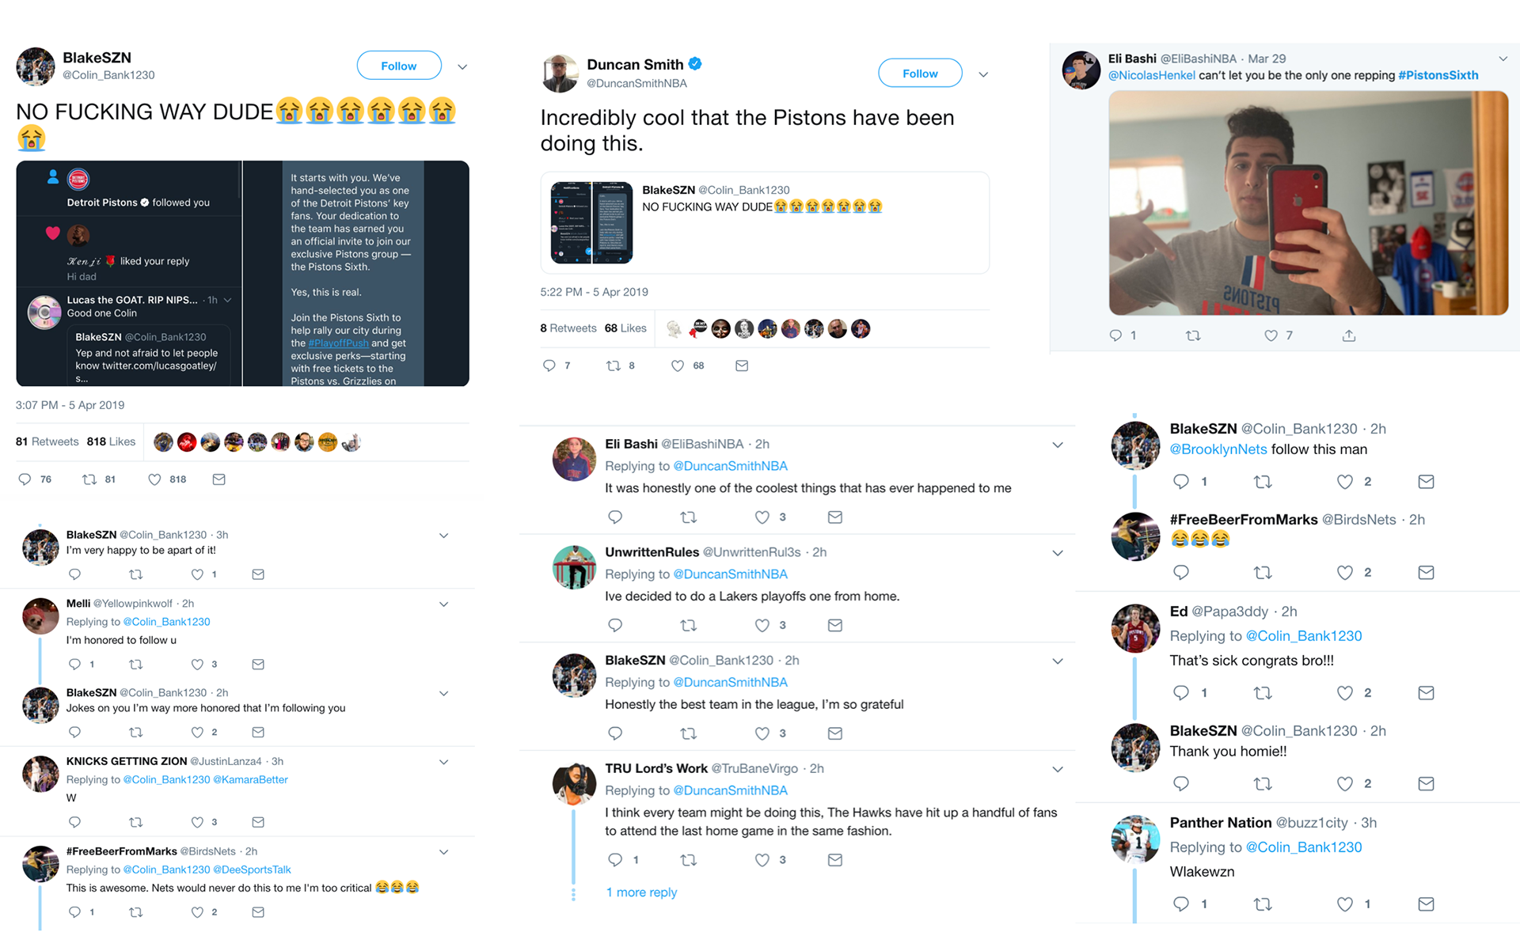Reply to Duncan Smith's tweet with 7 replies
The width and height of the screenshot is (1520, 932).
coord(549,366)
